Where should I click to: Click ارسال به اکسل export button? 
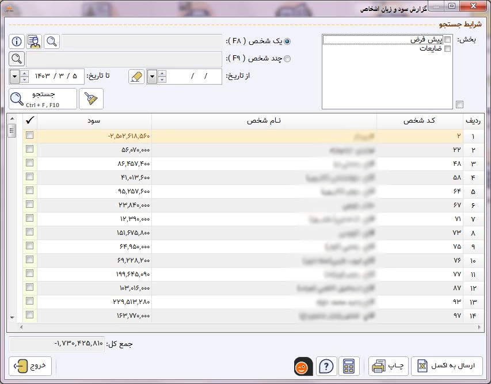pyautogui.click(x=447, y=366)
